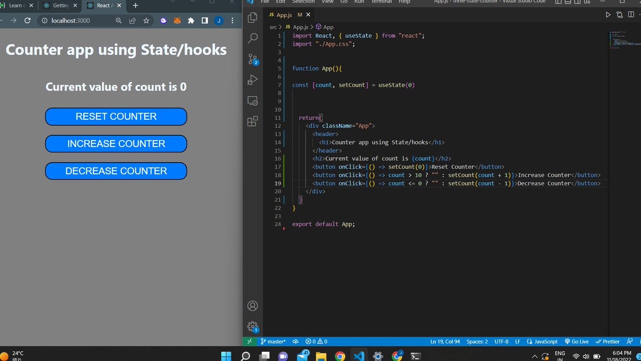Open the Remote Explorer view

point(253,101)
